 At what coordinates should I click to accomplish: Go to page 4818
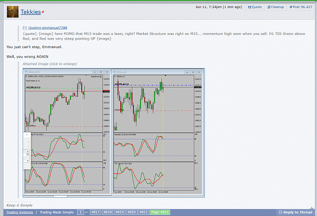(x=108, y=212)
